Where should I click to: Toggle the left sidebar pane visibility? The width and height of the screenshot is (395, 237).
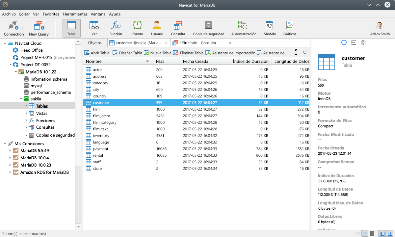pyautogui.click(x=382, y=233)
